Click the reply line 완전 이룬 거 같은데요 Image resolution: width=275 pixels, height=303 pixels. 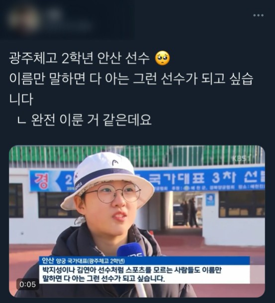click(x=91, y=120)
